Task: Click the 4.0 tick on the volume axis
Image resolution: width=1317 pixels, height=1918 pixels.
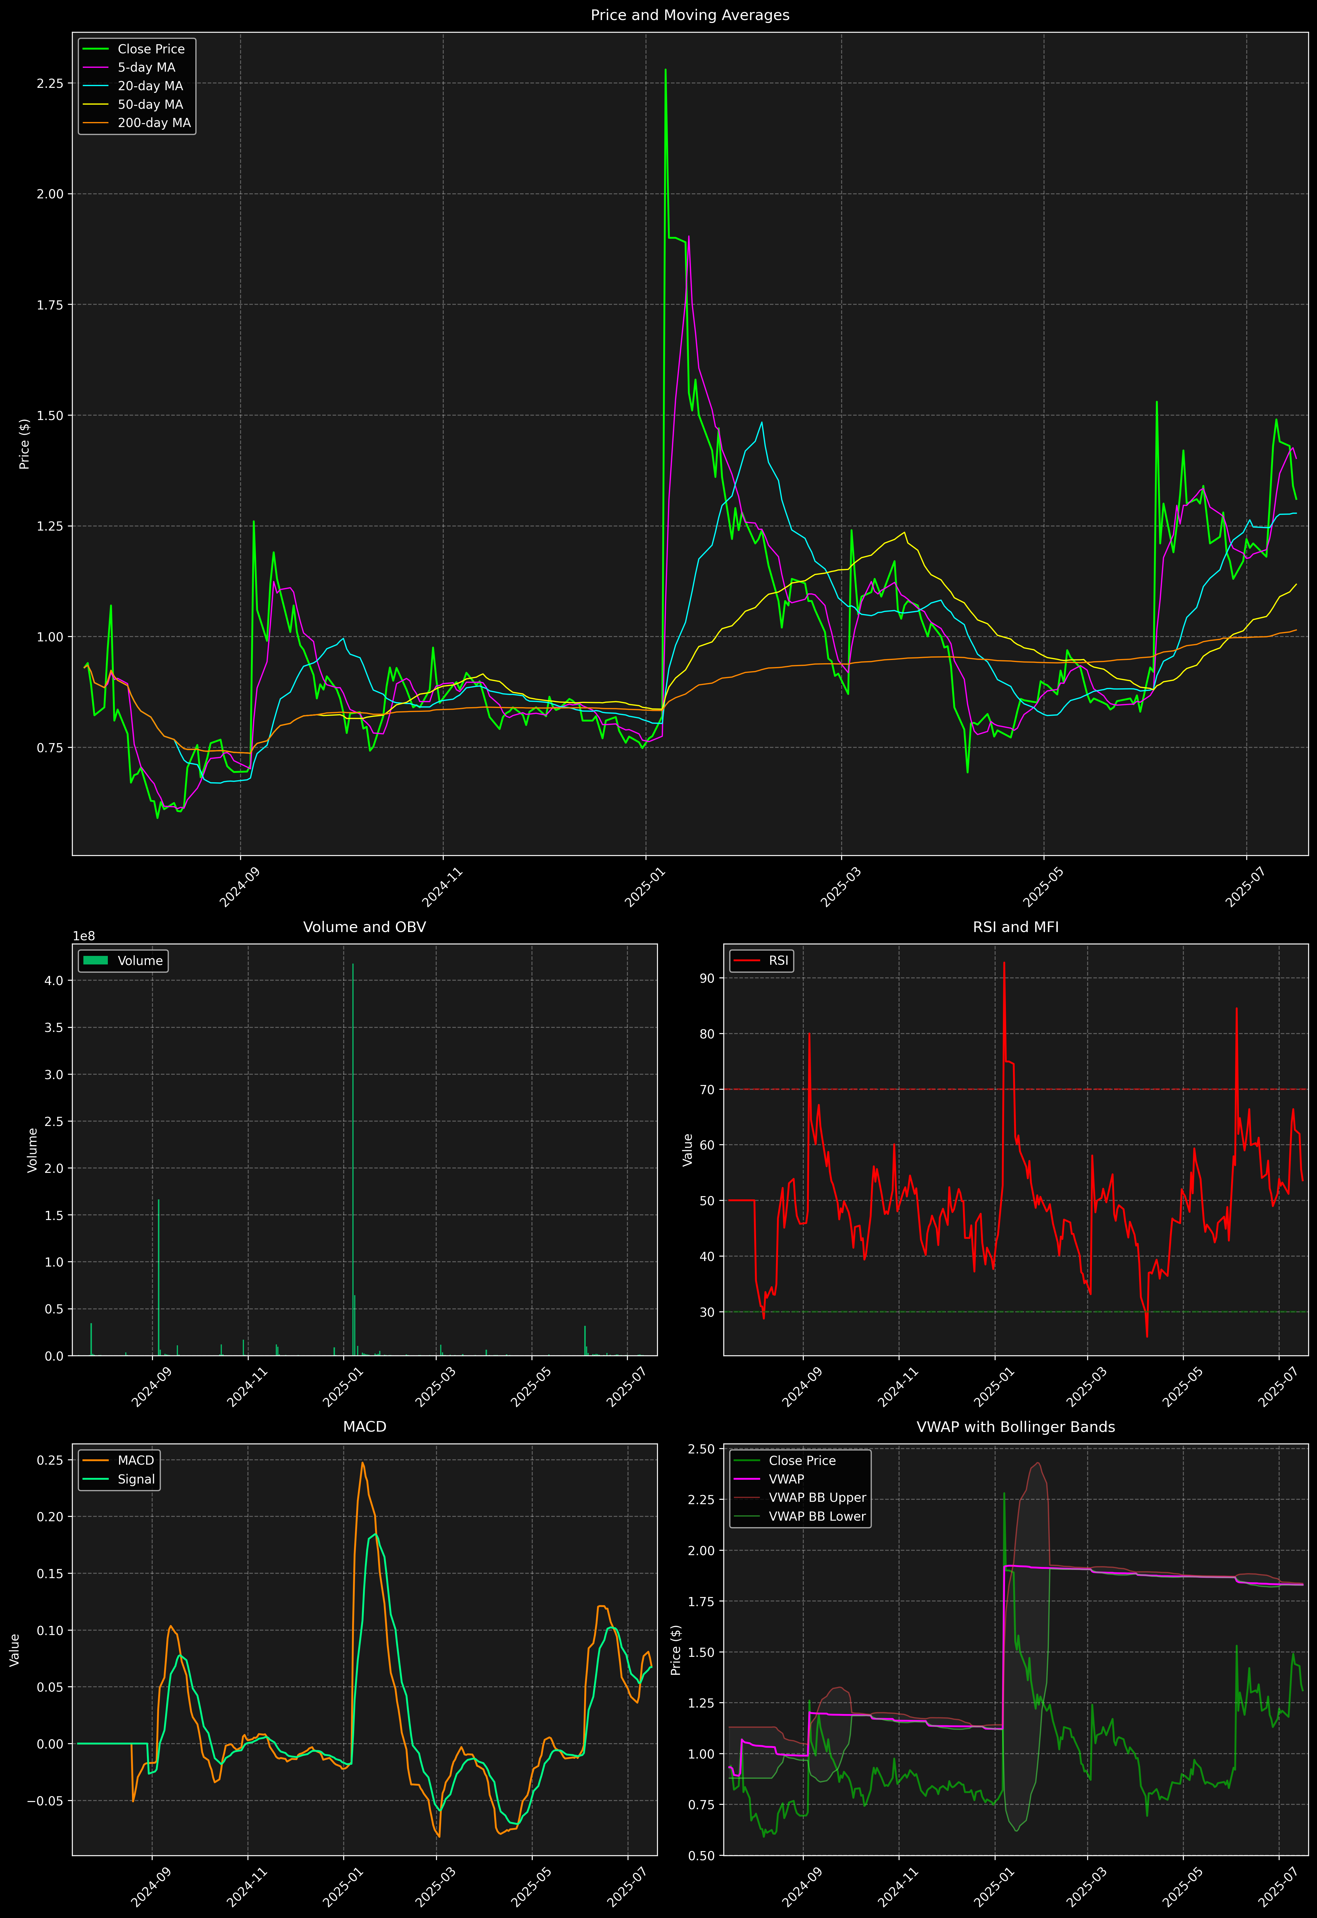Action: tap(55, 980)
